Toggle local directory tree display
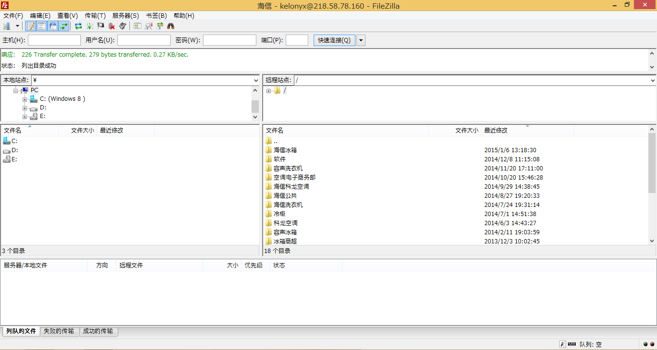This screenshot has width=657, height=350. click(x=42, y=26)
